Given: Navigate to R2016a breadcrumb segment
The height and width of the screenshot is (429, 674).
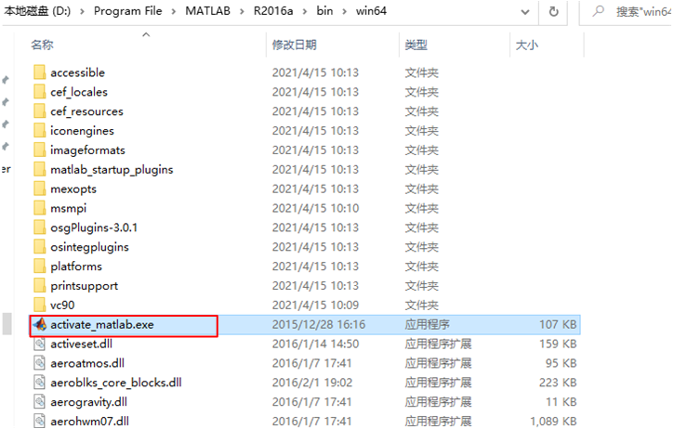Looking at the screenshot, I should pos(273,11).
